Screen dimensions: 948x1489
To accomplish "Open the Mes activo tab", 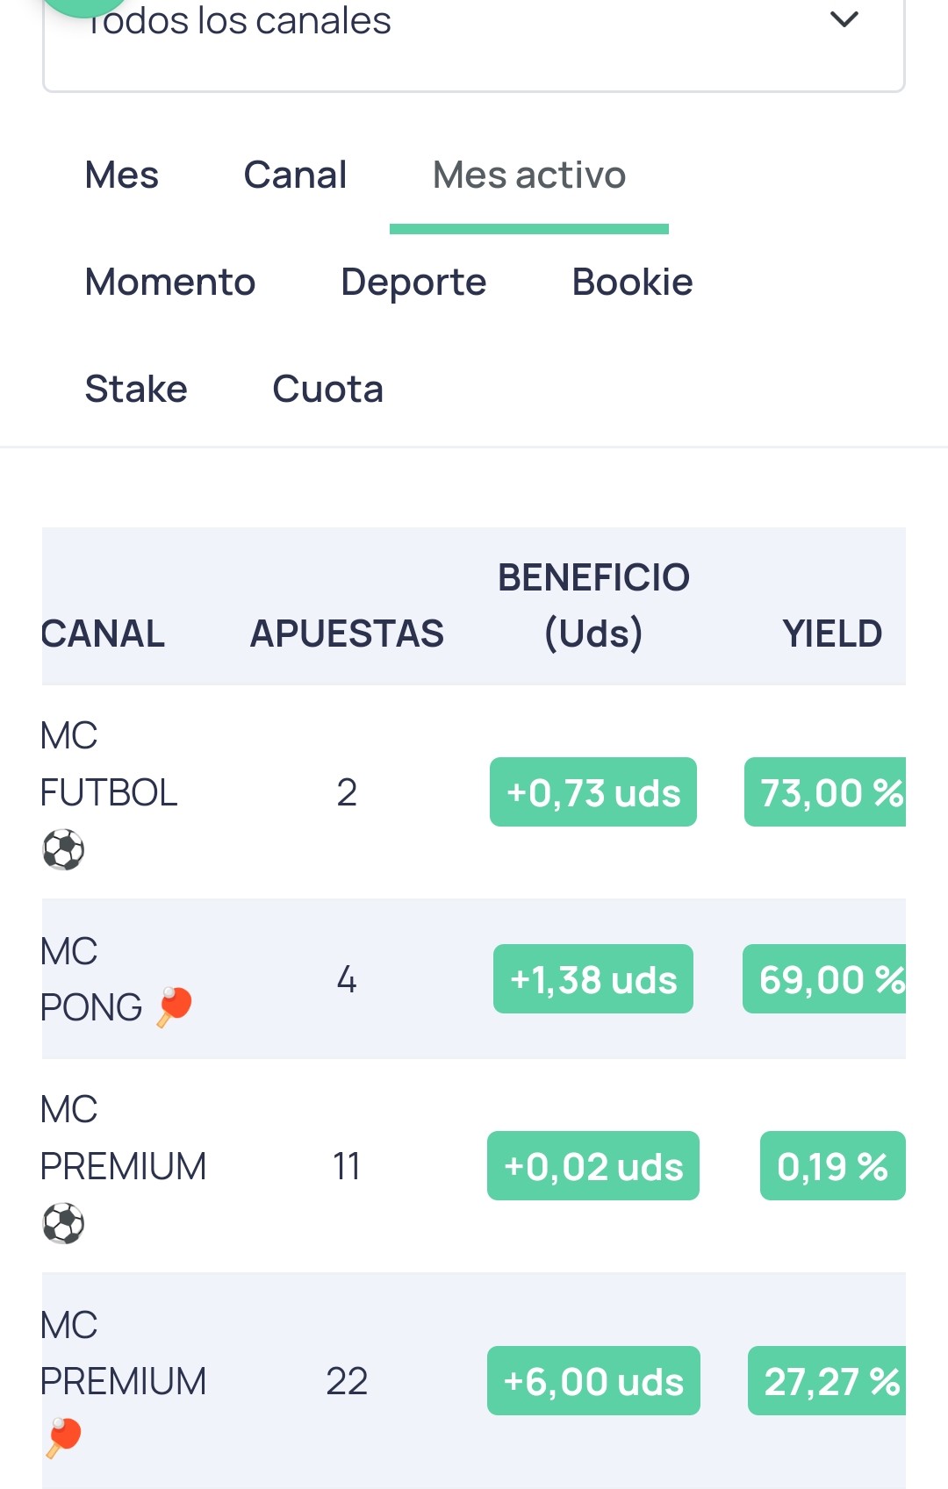I will [529, 175].
